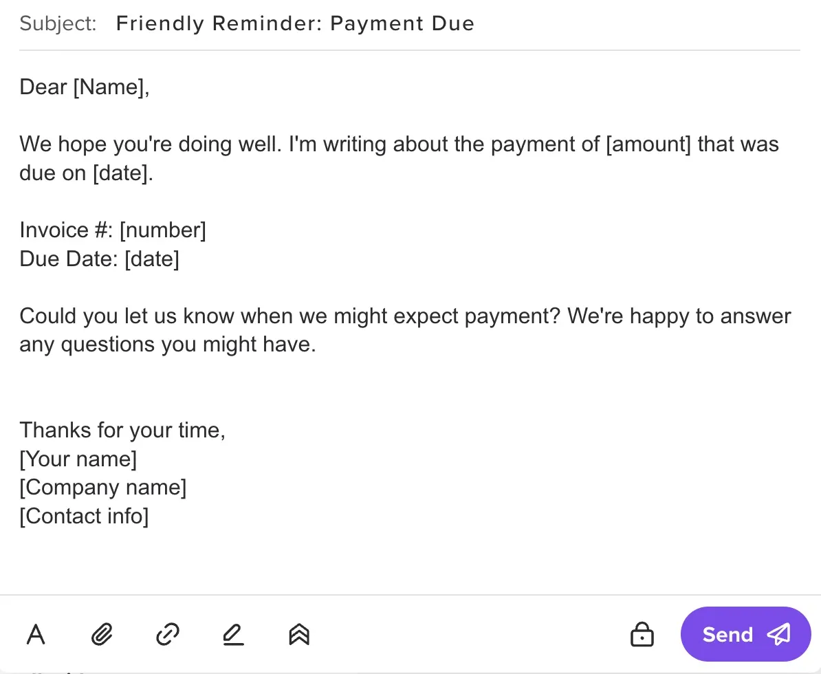Select the [Company name] placeholder

(x=103, y=487)
